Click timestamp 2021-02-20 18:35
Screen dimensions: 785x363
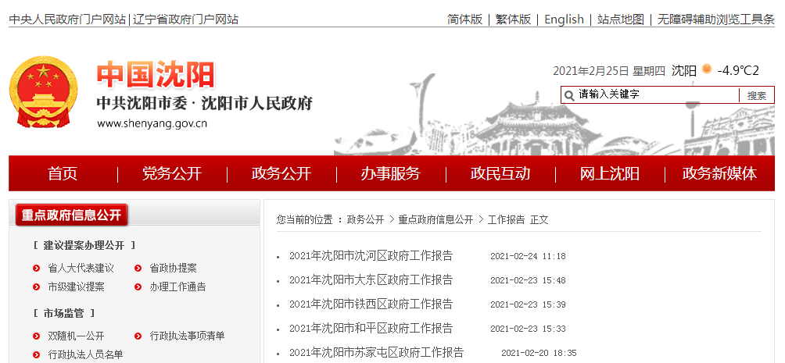click(x=539, y=353)
